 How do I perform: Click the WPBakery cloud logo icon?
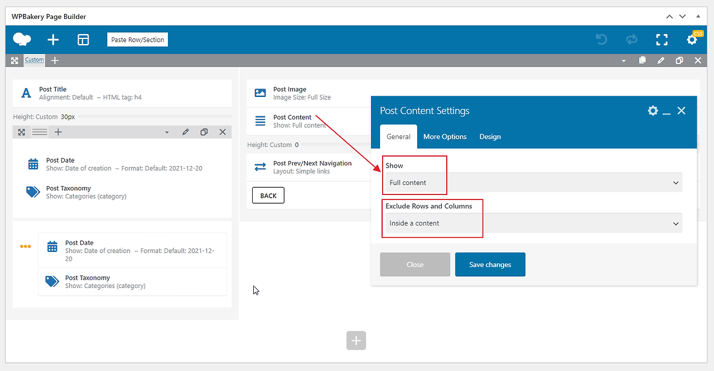22,40
